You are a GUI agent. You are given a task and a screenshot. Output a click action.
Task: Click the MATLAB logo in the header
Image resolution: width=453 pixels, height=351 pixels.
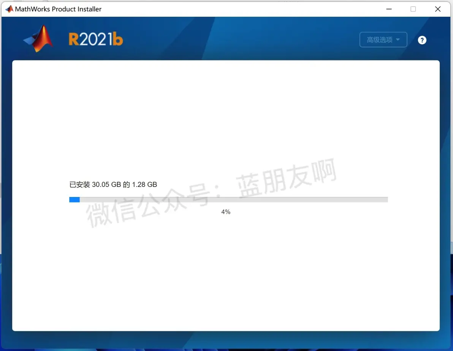click(x=38, y=38)
